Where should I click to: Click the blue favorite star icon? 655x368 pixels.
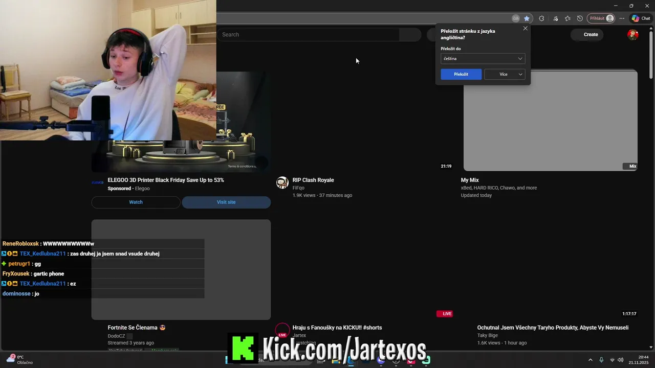click(x=527, y=18)
